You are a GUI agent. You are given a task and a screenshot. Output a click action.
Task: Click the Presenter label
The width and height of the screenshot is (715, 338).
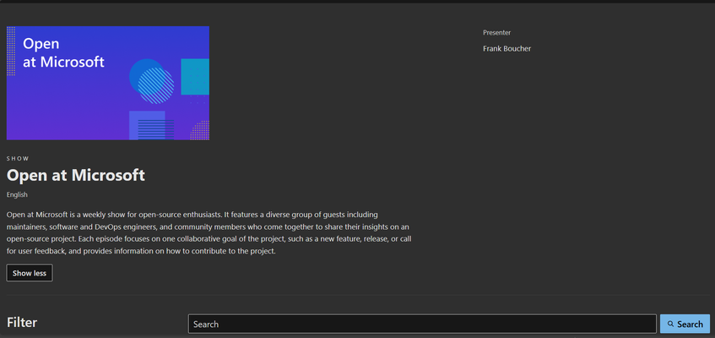496,32
